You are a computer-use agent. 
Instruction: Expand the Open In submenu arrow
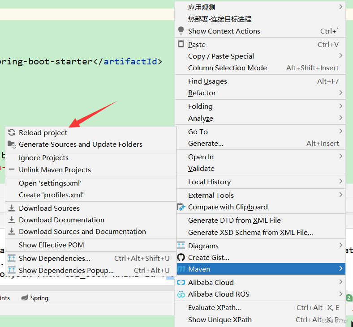[x=340, y=156]
